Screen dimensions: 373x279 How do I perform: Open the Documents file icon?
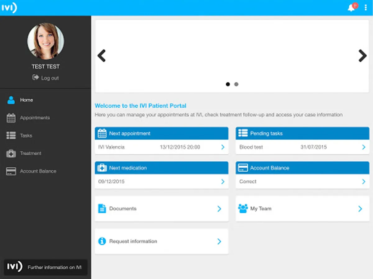pyautogui.click(x=102, y=208)
